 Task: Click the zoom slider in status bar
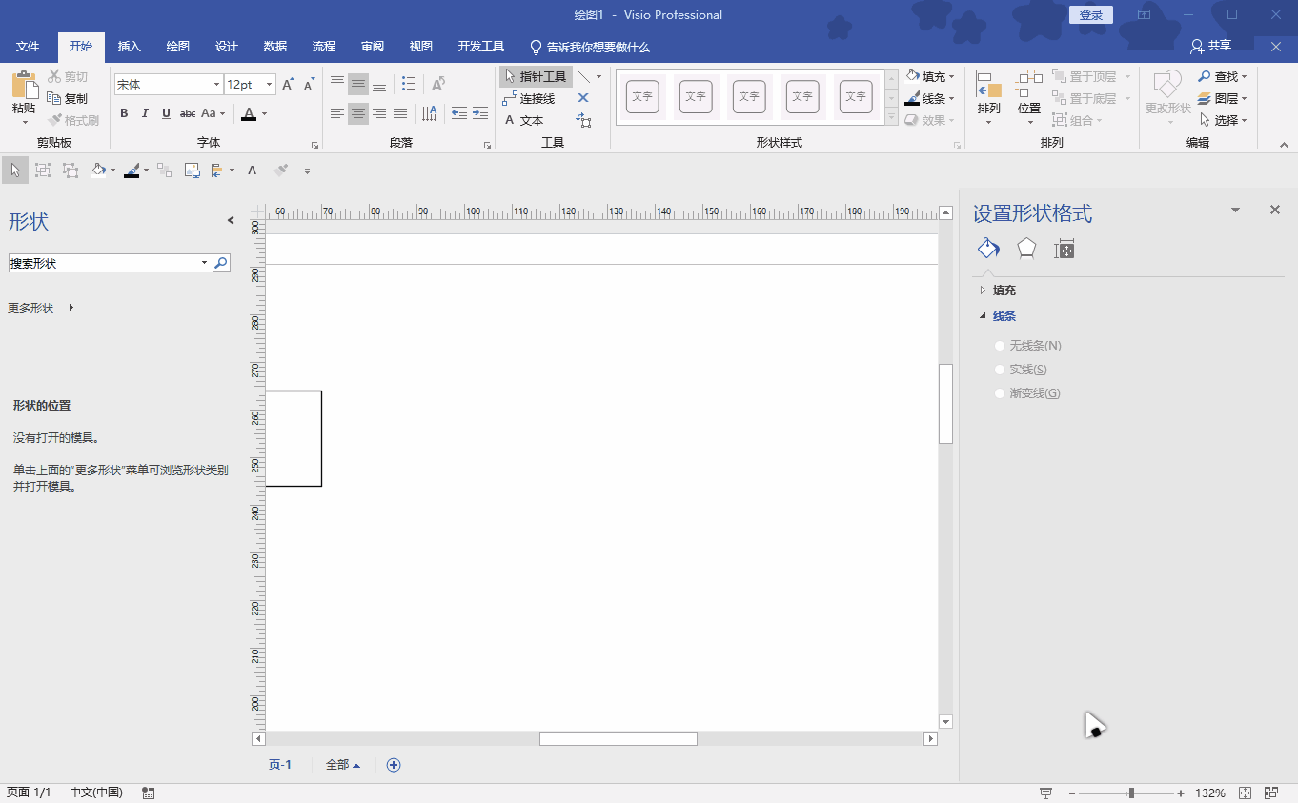[1130, 793]
